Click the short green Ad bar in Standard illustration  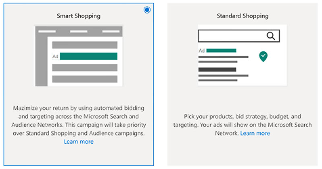click(x=221, y=51)
